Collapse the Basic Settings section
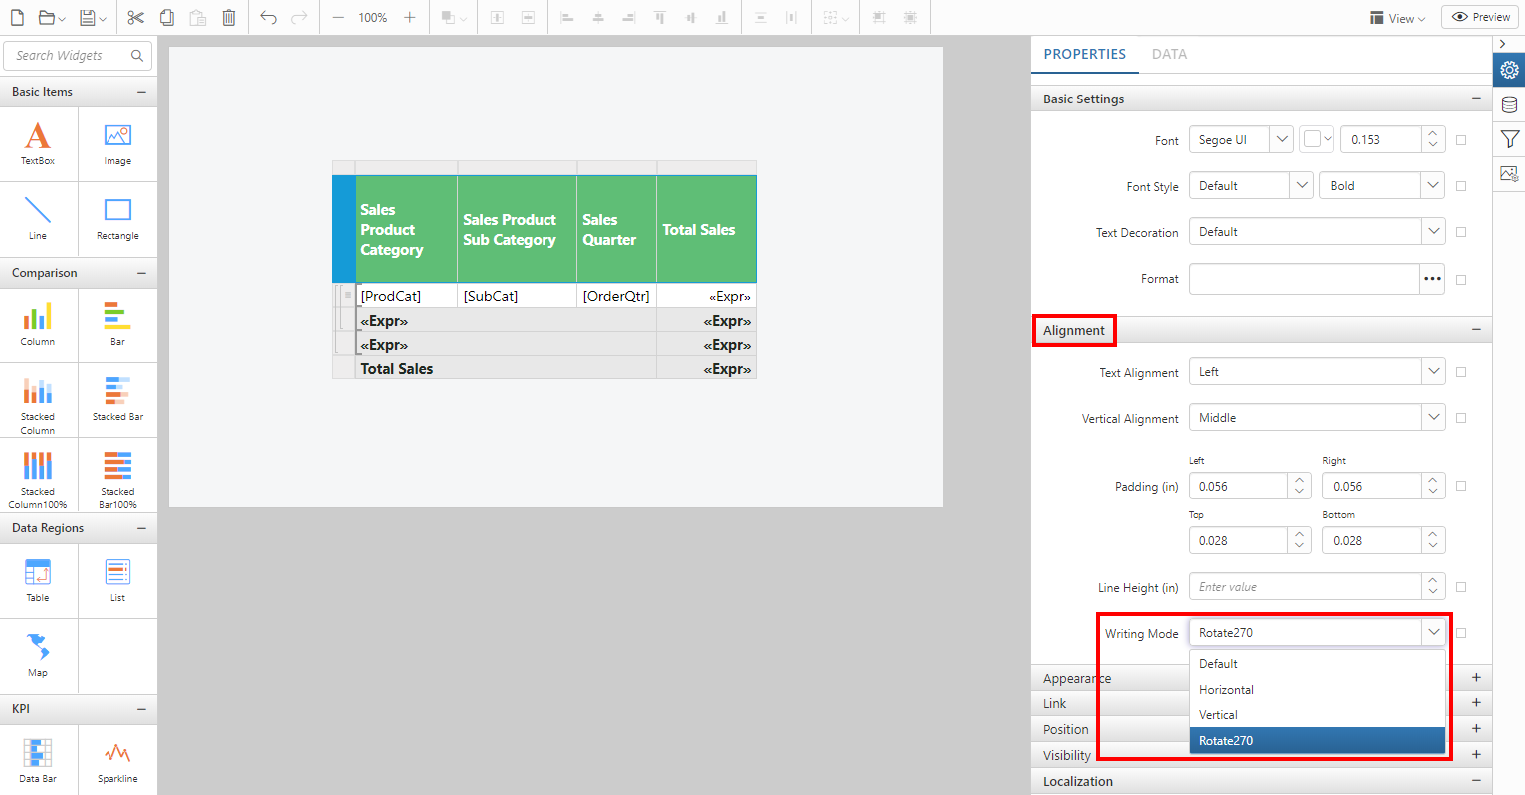This screenshot has height=795, width=1525. [1476, 99]
